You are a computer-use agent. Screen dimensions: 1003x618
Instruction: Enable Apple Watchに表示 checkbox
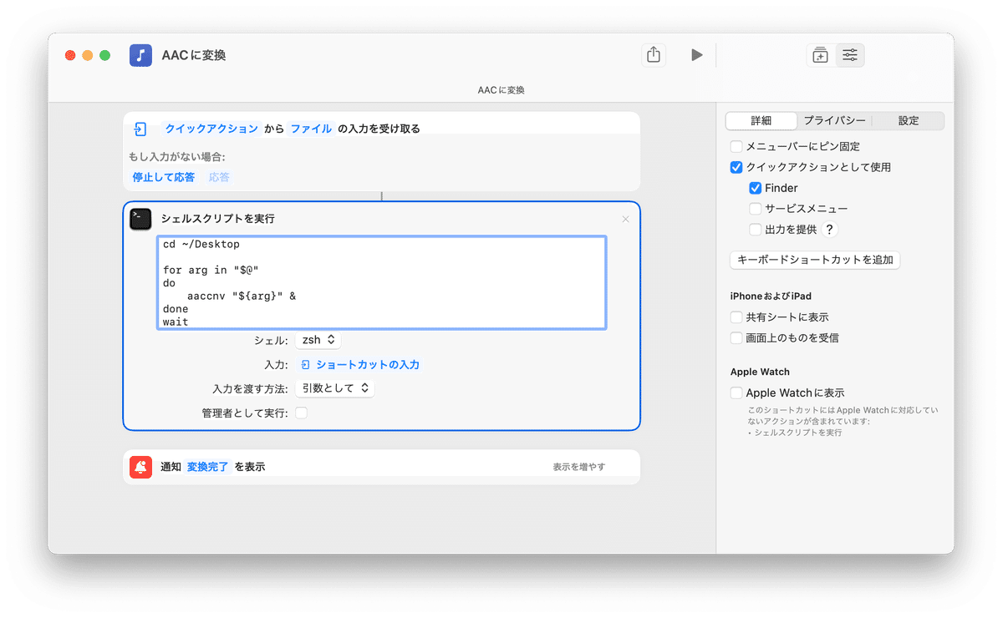pos(736,393)
